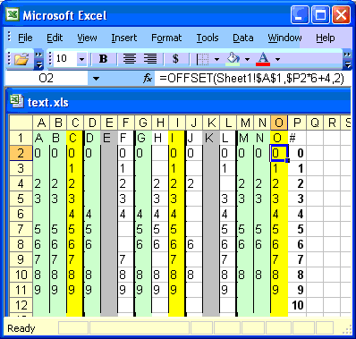The image size is (356, 339).
Task: Open the Fill Color dropdown arrow
Action: (247, 59)
